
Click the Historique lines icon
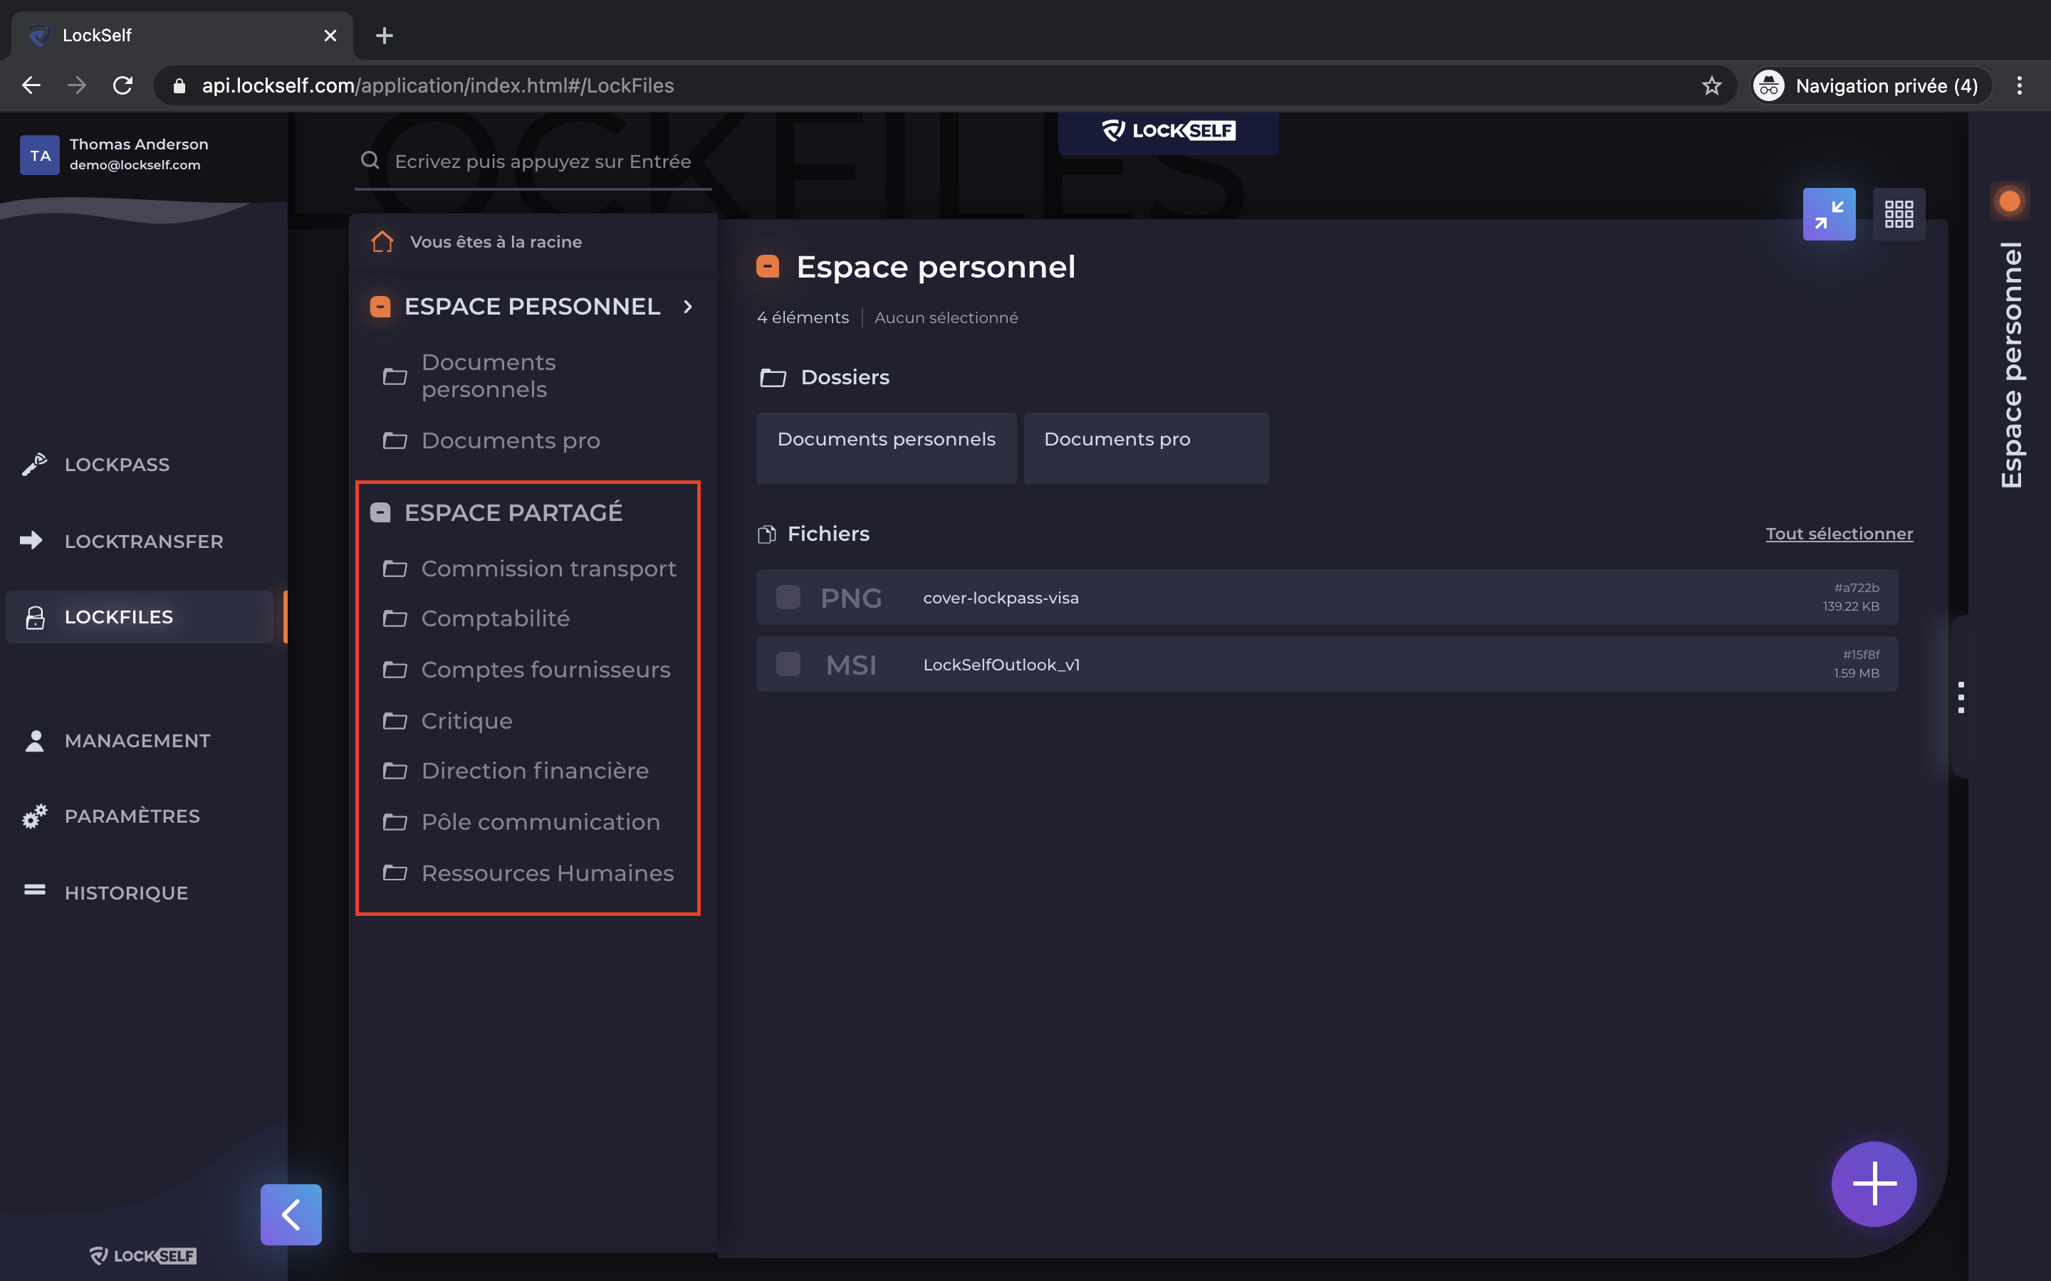click(35, 890)
